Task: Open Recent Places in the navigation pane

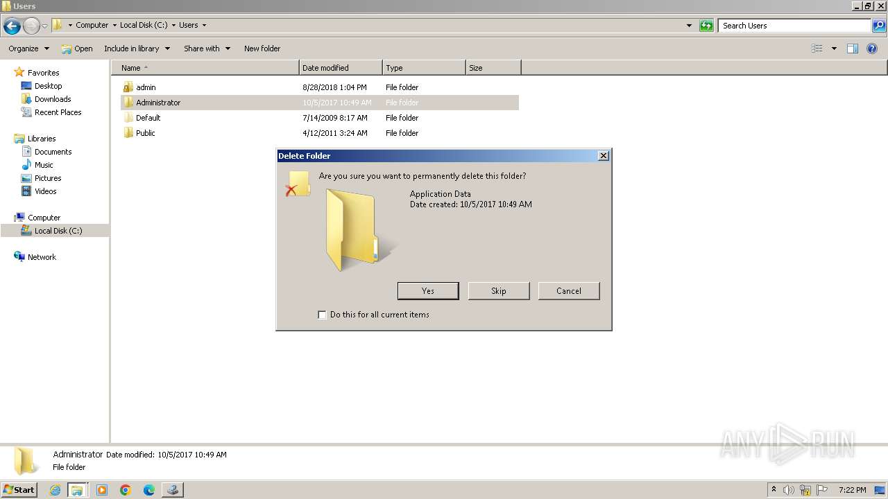Action: pyautogui.click(x=58, y=112)
